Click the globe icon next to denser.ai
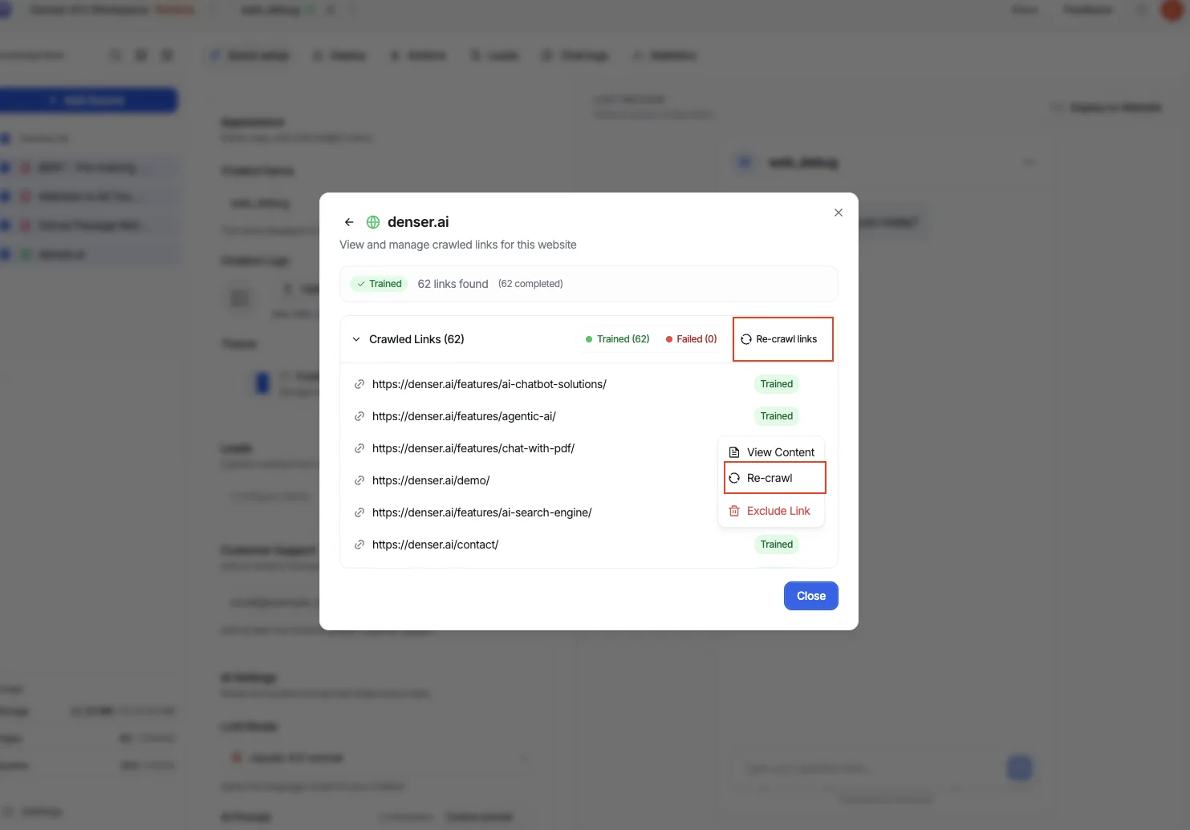1190x830 pixels. (x=373, y=222)
